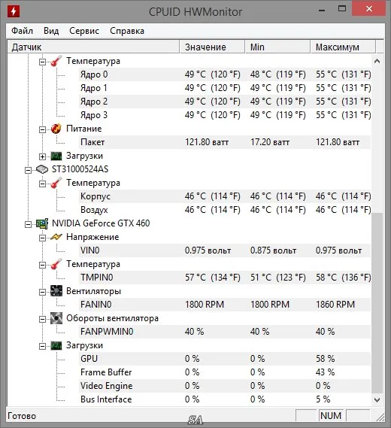Click the fan icon beside Обороты вентилятора
The height and width of the screenshot is (428, 391).
[56, 318]
